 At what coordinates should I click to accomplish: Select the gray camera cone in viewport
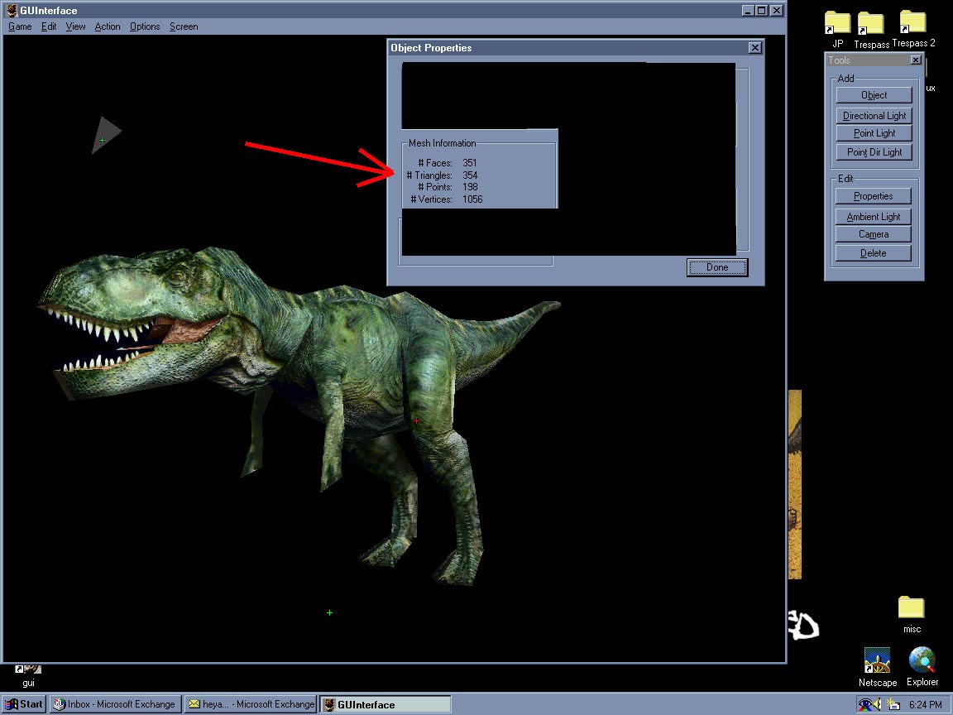click(106, 134)
